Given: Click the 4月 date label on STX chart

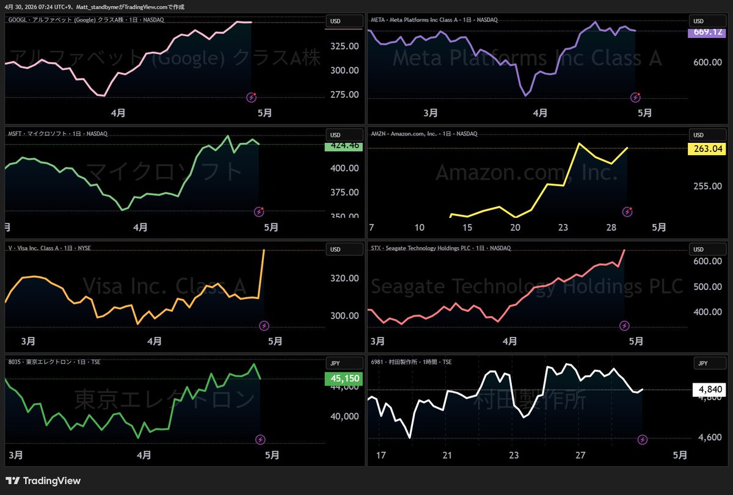Looking at the screenshot, I should pos(509,341).
